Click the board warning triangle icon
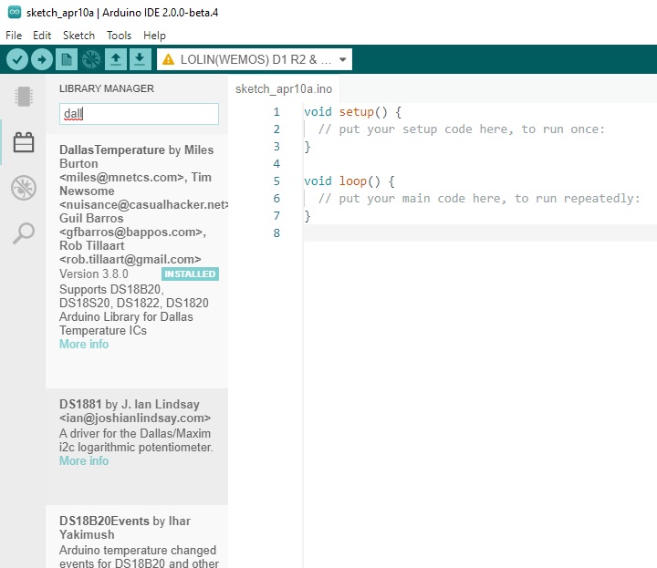The width and height of the screenshot is (657, 568). (x=169, y=59)
